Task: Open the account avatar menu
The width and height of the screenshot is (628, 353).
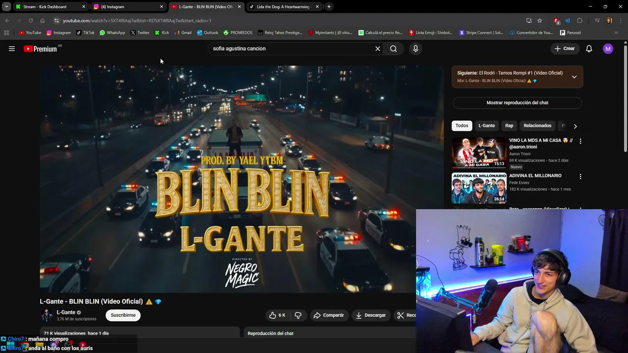Action: coord(608,49)
